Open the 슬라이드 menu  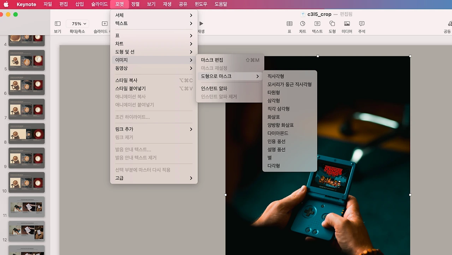(99, 4)
